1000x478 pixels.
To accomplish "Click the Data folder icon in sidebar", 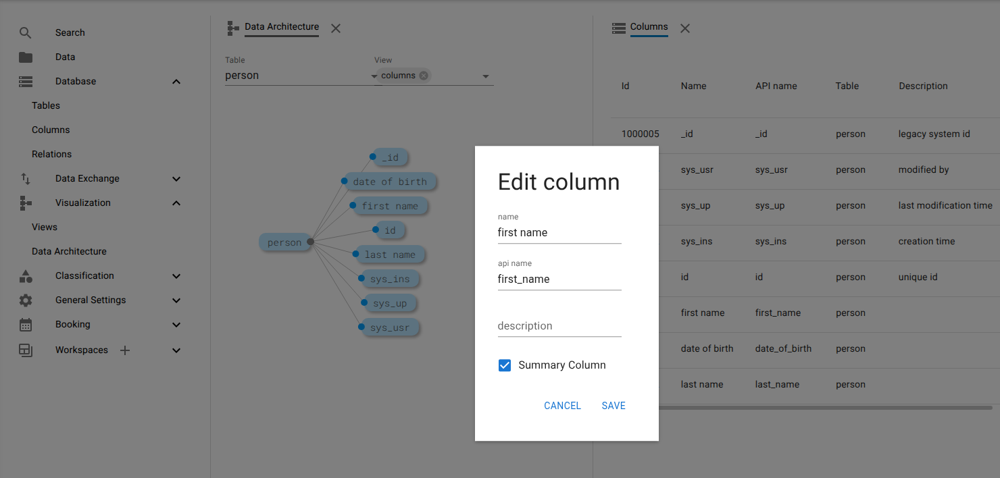I will [x=25, y=57].
